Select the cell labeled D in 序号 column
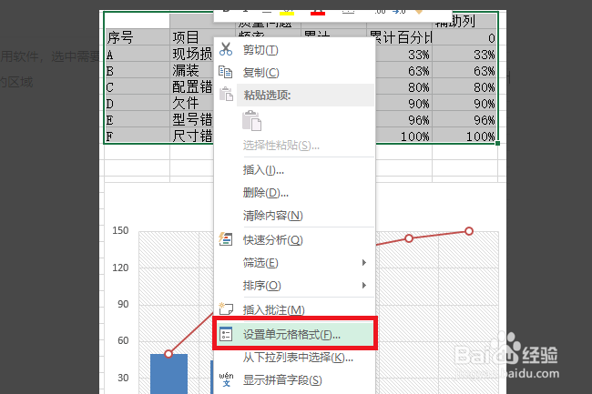The width and height of the screenshot is (592, 394). pos(137,103)
